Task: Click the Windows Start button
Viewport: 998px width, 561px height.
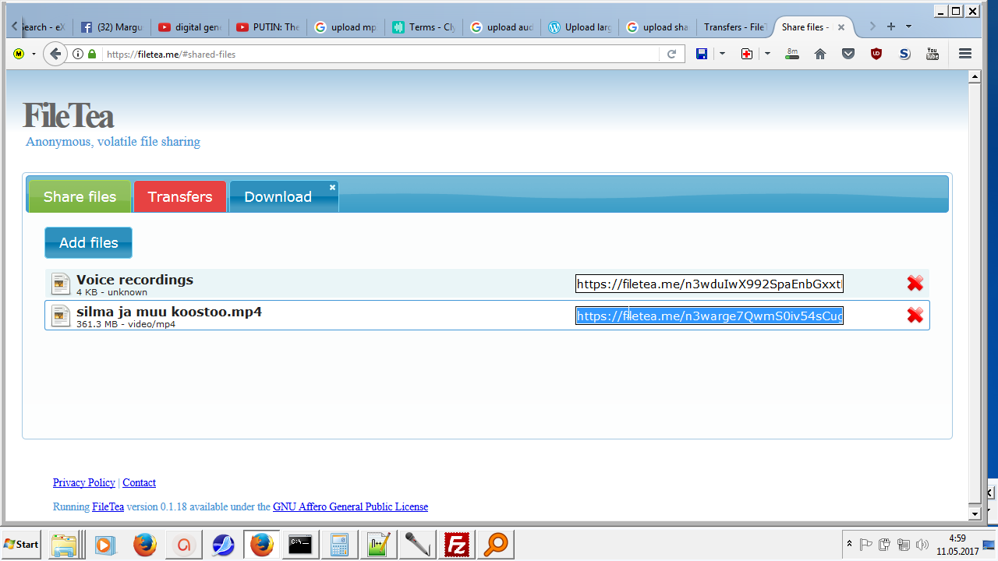Action: coord(22,545)
